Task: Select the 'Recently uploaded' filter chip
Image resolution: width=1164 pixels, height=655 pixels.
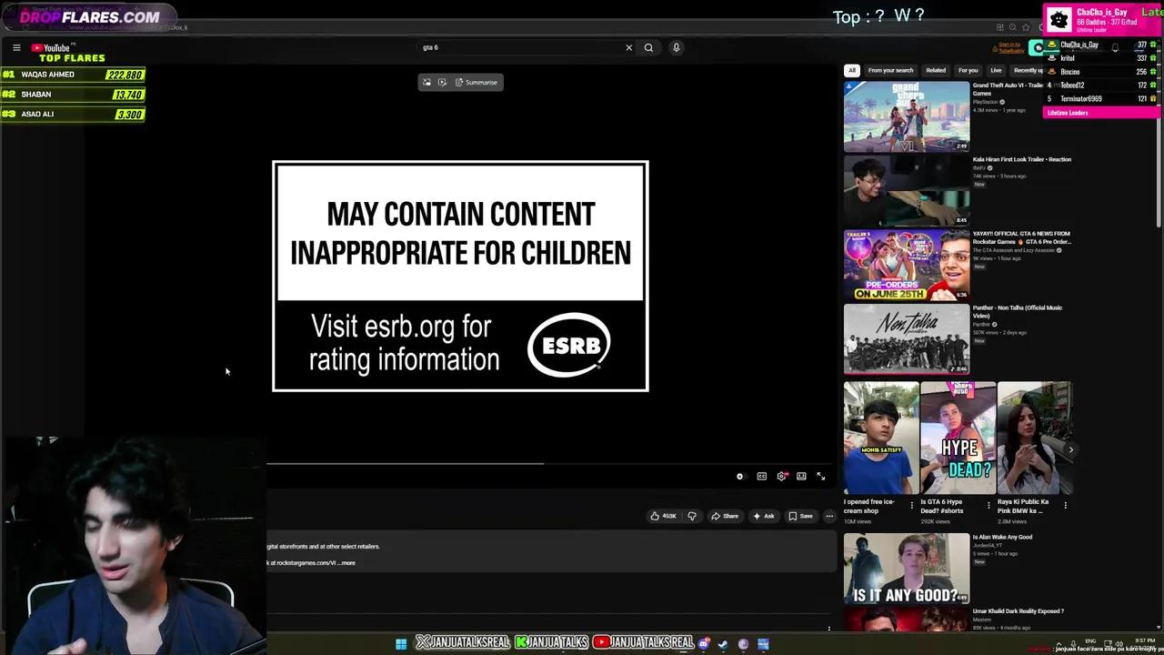Action: 1028,70
